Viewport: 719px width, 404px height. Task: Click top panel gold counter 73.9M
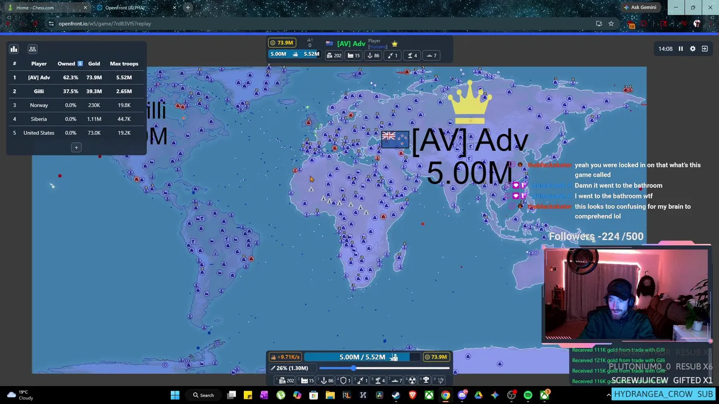click(282, 43)
